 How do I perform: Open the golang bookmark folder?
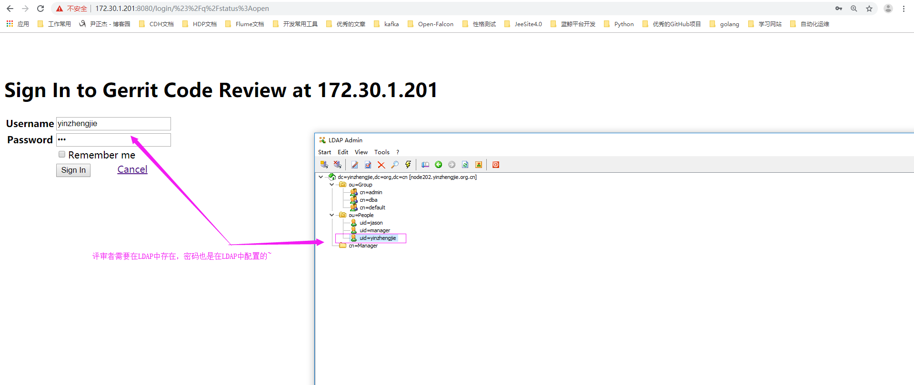[724, 24]
